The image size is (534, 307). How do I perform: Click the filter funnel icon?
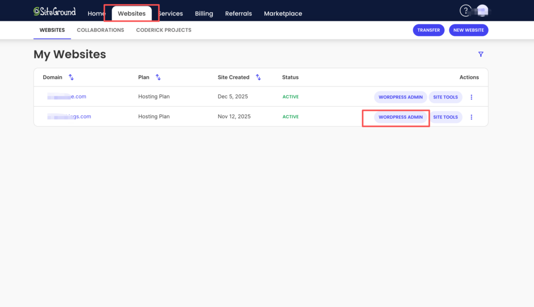coord(481,54)
